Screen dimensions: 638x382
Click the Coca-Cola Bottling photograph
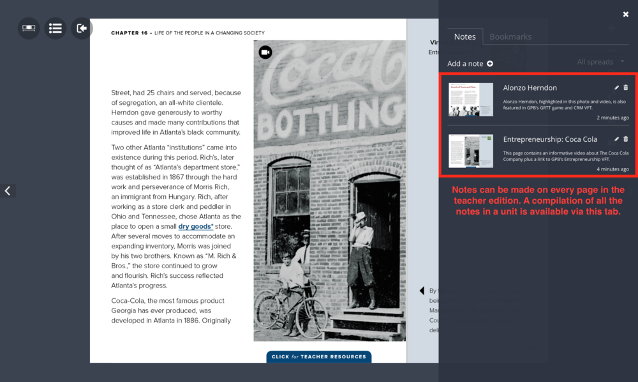330,190
